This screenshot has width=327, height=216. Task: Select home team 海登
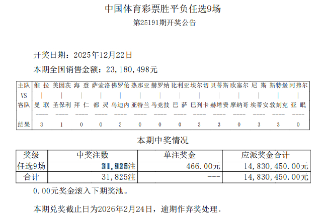[81, 85]
